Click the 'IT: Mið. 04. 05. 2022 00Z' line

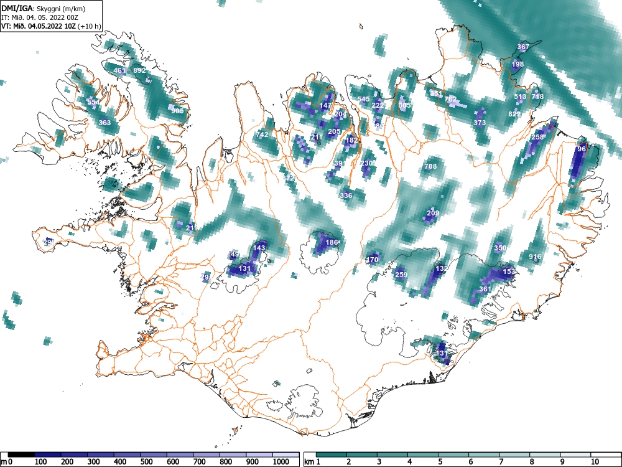coord(40,17)
